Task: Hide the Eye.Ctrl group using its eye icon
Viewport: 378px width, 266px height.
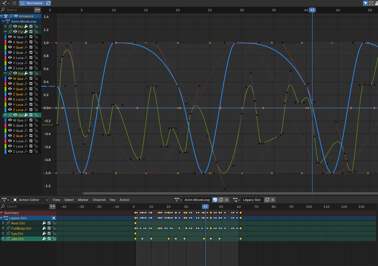Action: (15, 73)
